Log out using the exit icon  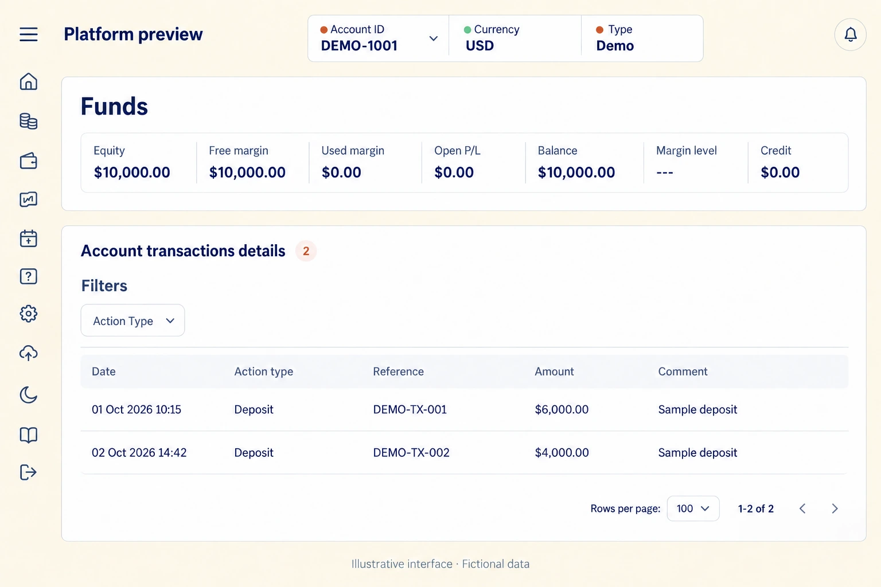[29, 472]
